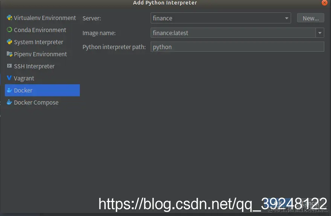Click the Conda Environment circle icon

9,30
